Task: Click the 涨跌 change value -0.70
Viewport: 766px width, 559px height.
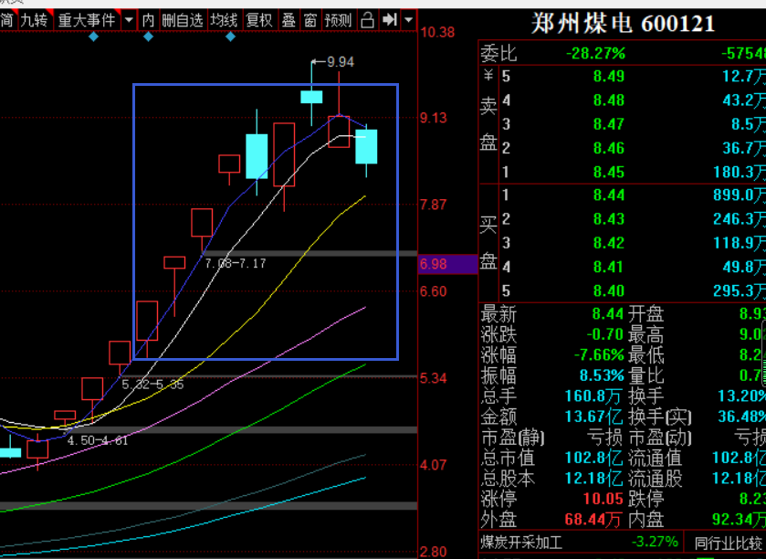Action: [x=605, y=334]
